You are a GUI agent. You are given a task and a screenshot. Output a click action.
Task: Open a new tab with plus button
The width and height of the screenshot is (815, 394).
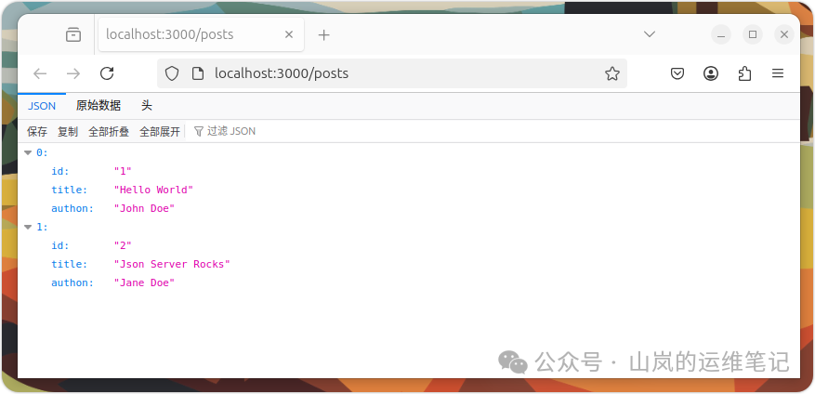click(323, 34)
